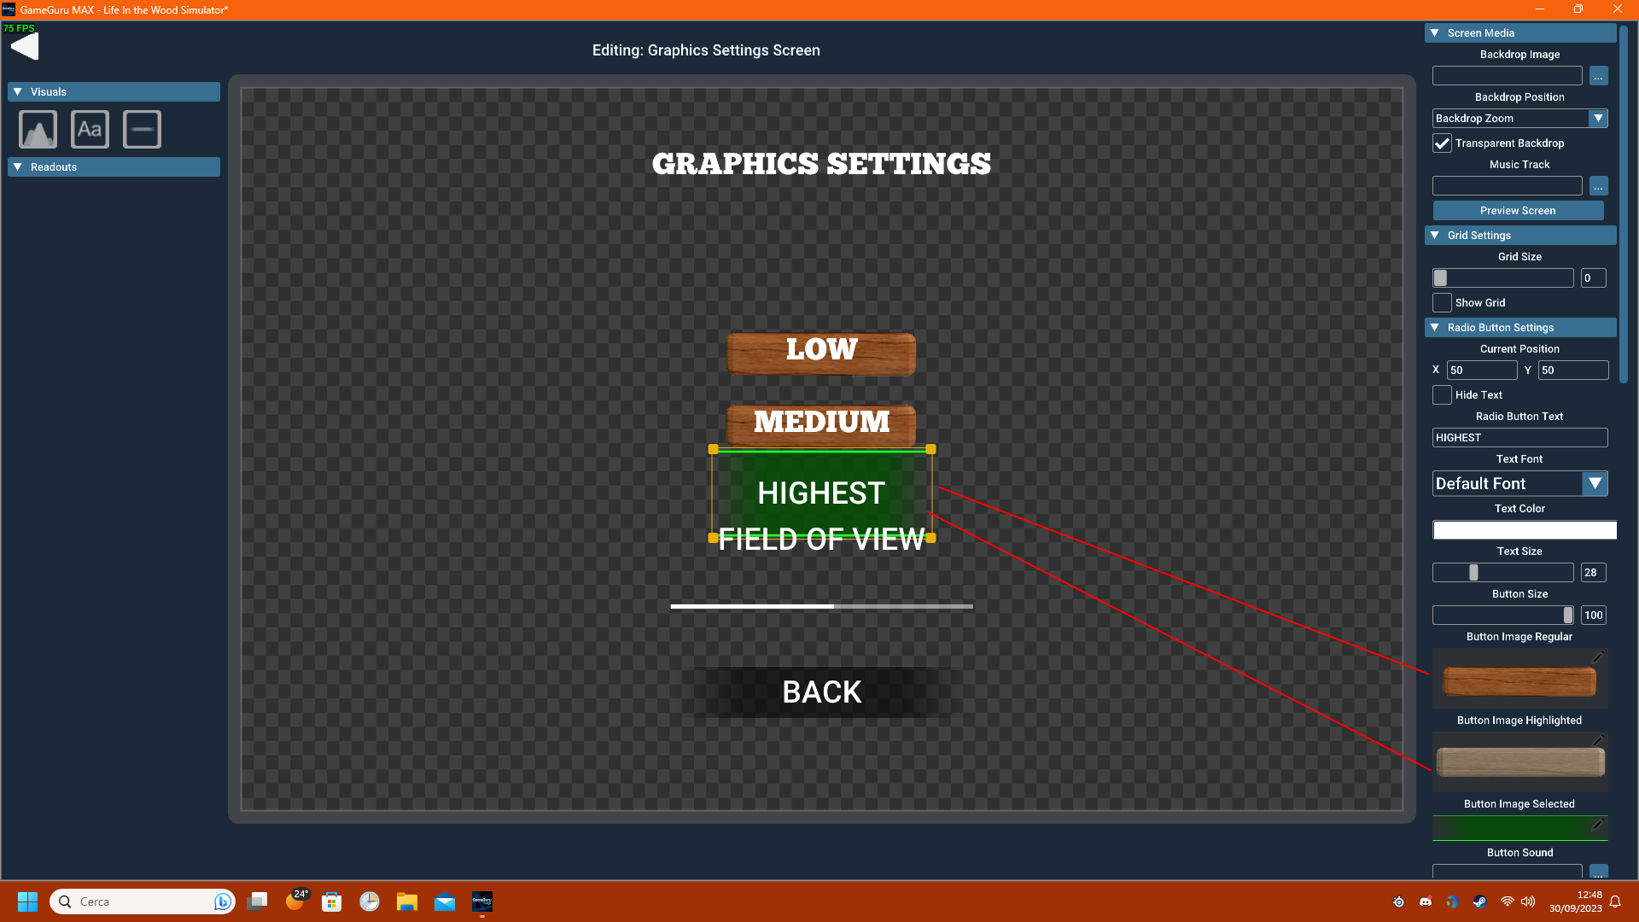Screen dimensions: 1639x922
Task: Select the divider visual tool
Action: pos(142,129)
